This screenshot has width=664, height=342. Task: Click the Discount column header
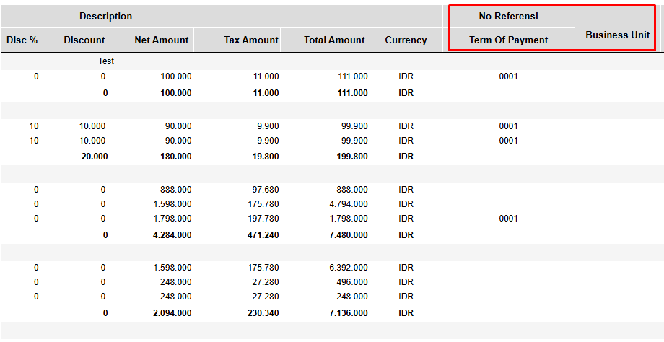pos(84,40)
